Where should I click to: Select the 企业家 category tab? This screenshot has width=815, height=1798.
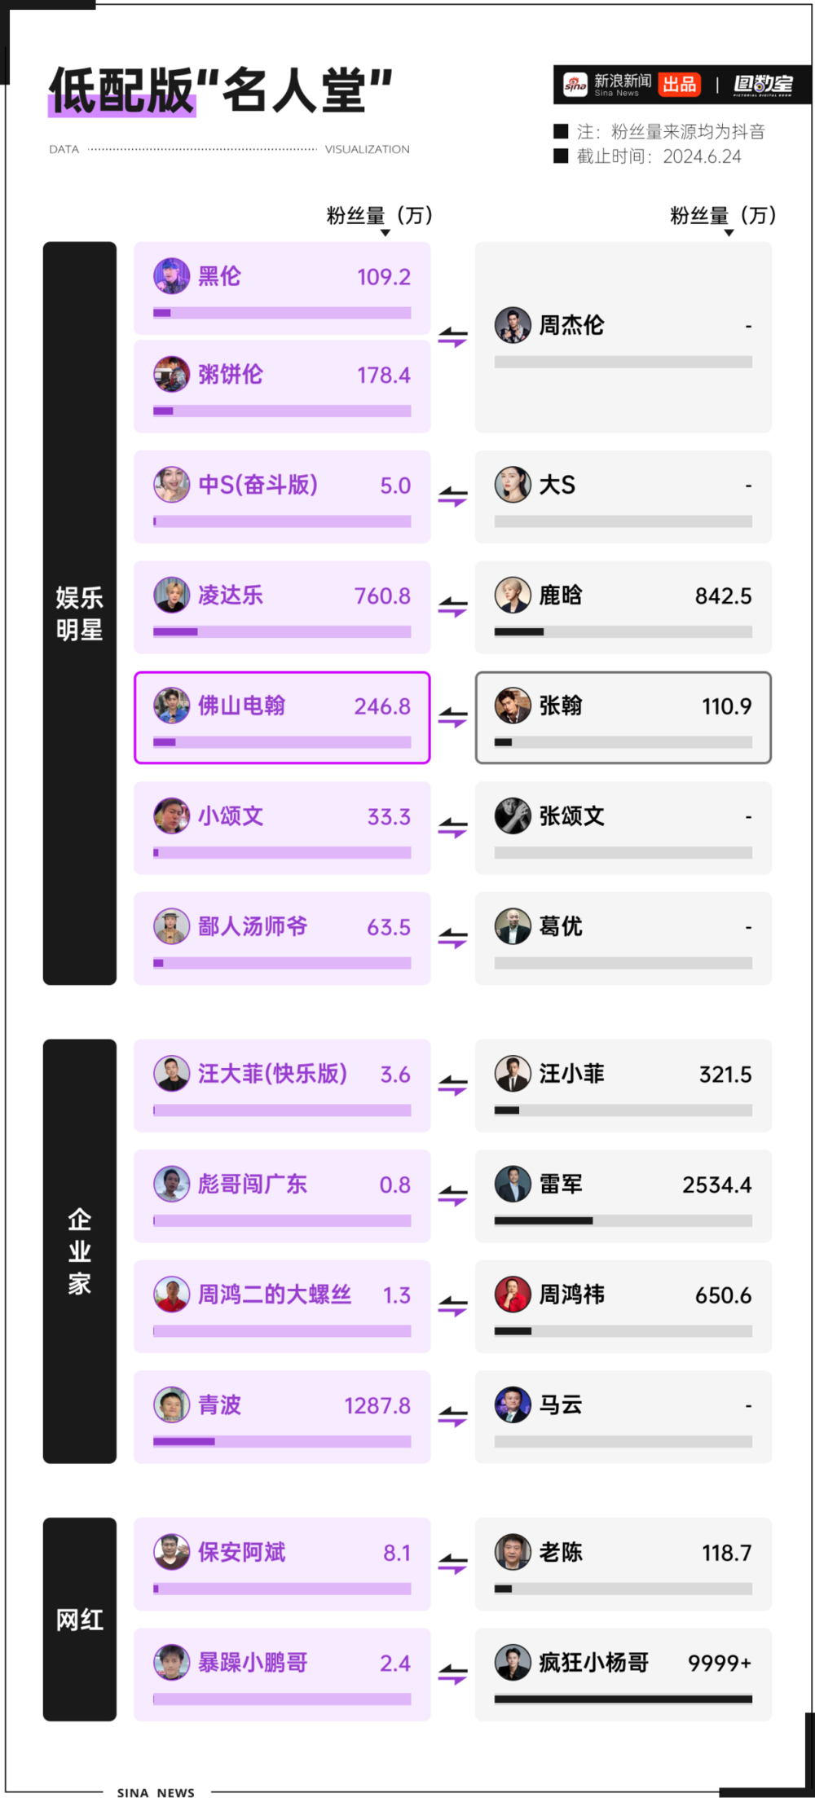(80, 1251)
